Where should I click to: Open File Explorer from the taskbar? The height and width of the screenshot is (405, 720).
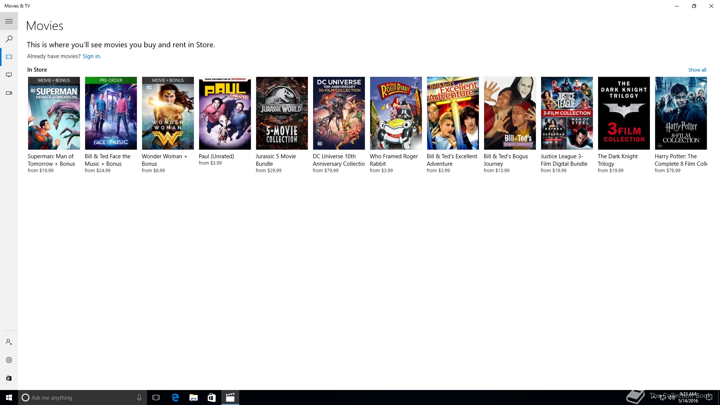193,397
